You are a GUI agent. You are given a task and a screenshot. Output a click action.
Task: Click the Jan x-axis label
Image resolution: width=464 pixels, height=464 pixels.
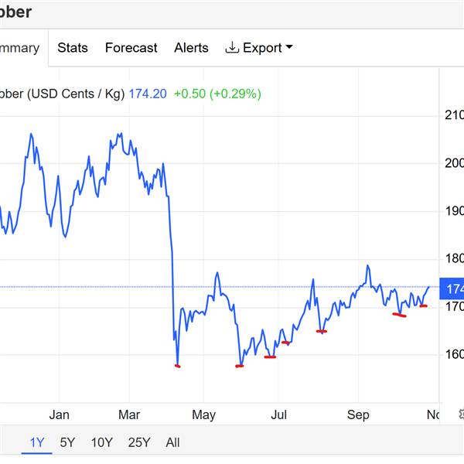point(59,415)
